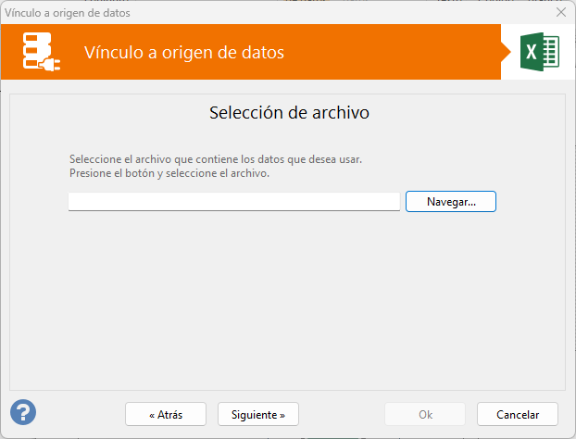Click the "Seleccione el archivo que contiene" instruction line
Image resolution: width=576 pixels, height=439 pixels.
pyautogui.click(x=215, y=159)
